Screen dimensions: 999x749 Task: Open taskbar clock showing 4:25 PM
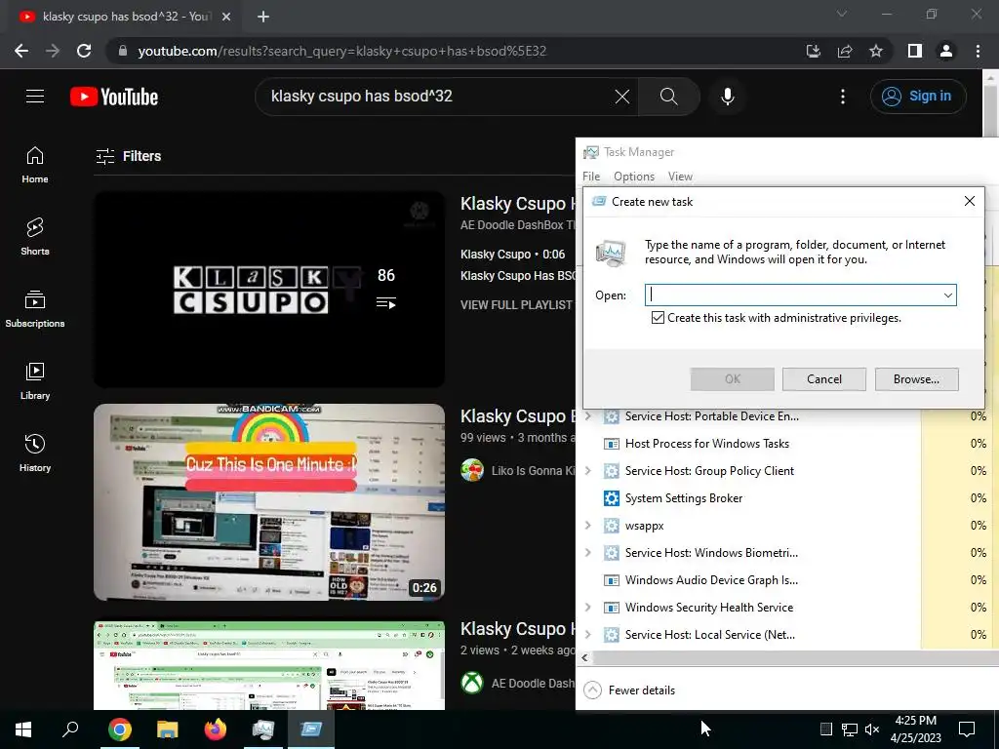[915, 729]
